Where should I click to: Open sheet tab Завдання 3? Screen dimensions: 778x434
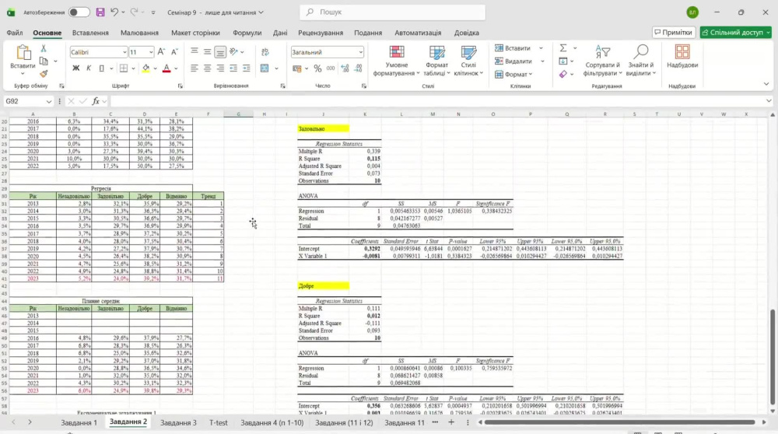tap(178, 422)
